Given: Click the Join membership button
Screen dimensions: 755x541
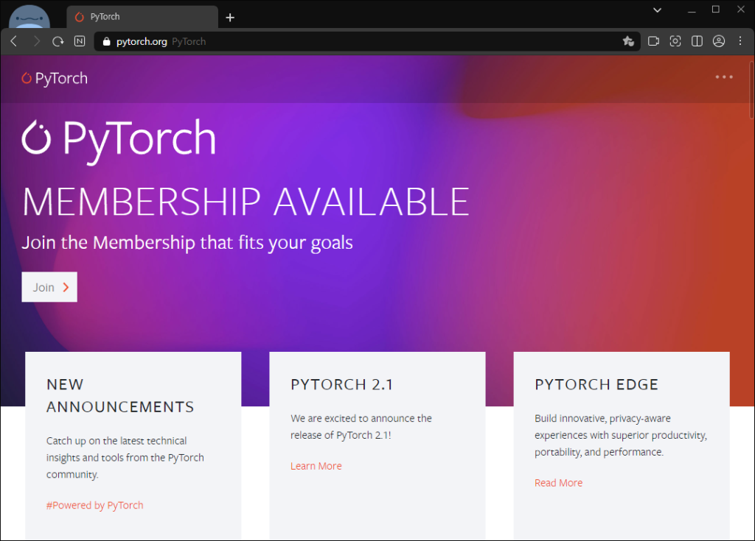Looking at the screenshot, I should 49,287.
